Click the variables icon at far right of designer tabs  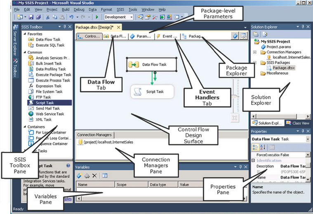pos(244,36)
